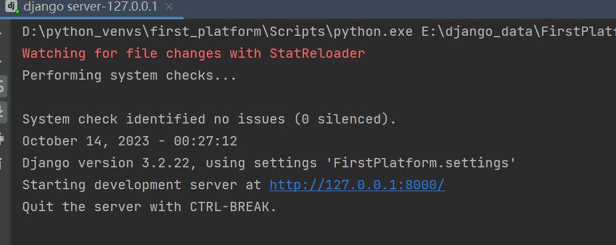
Task: Toggle scroll to end of console output
Action: click(3, 112)
